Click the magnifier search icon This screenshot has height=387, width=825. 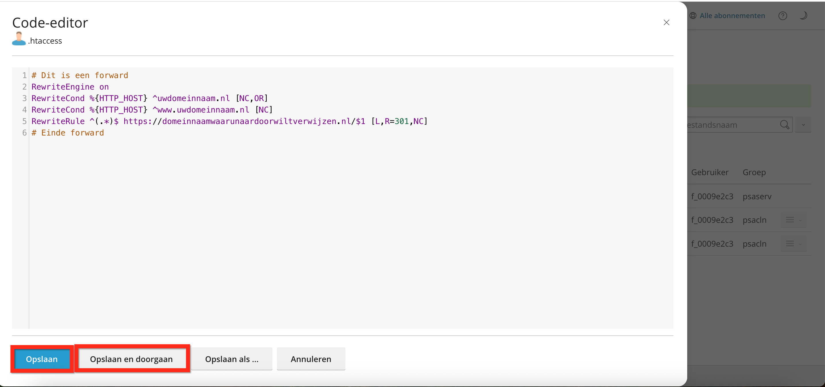coord(784,125)
